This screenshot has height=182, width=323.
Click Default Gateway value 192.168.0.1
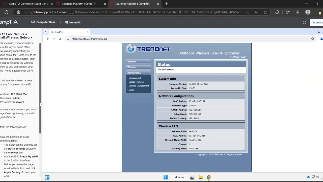[194, 119]
